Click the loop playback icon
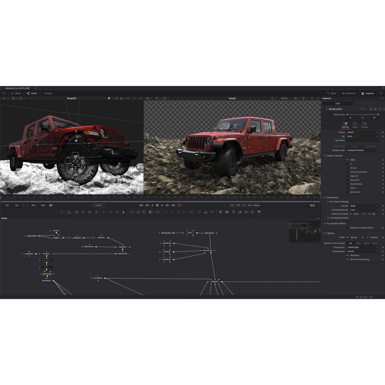The image size is (385, 385). [x=179, y=205]
